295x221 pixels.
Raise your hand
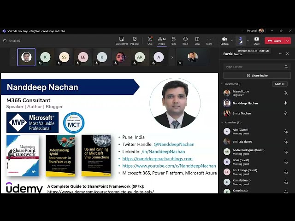173,41
